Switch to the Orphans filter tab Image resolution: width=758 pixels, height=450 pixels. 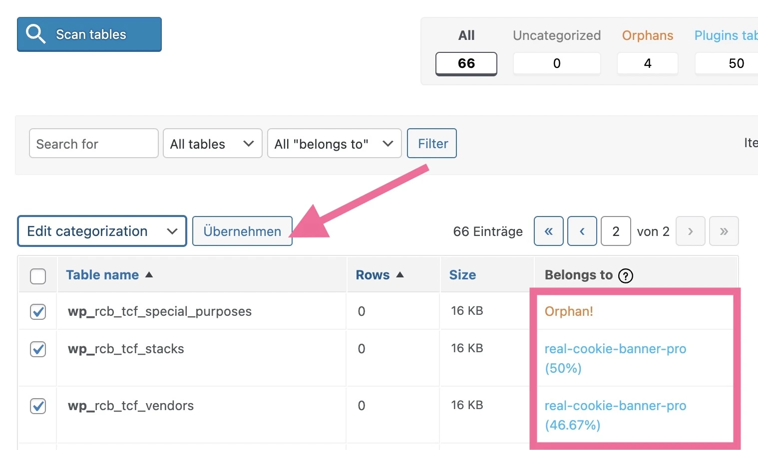click(648, 35)
